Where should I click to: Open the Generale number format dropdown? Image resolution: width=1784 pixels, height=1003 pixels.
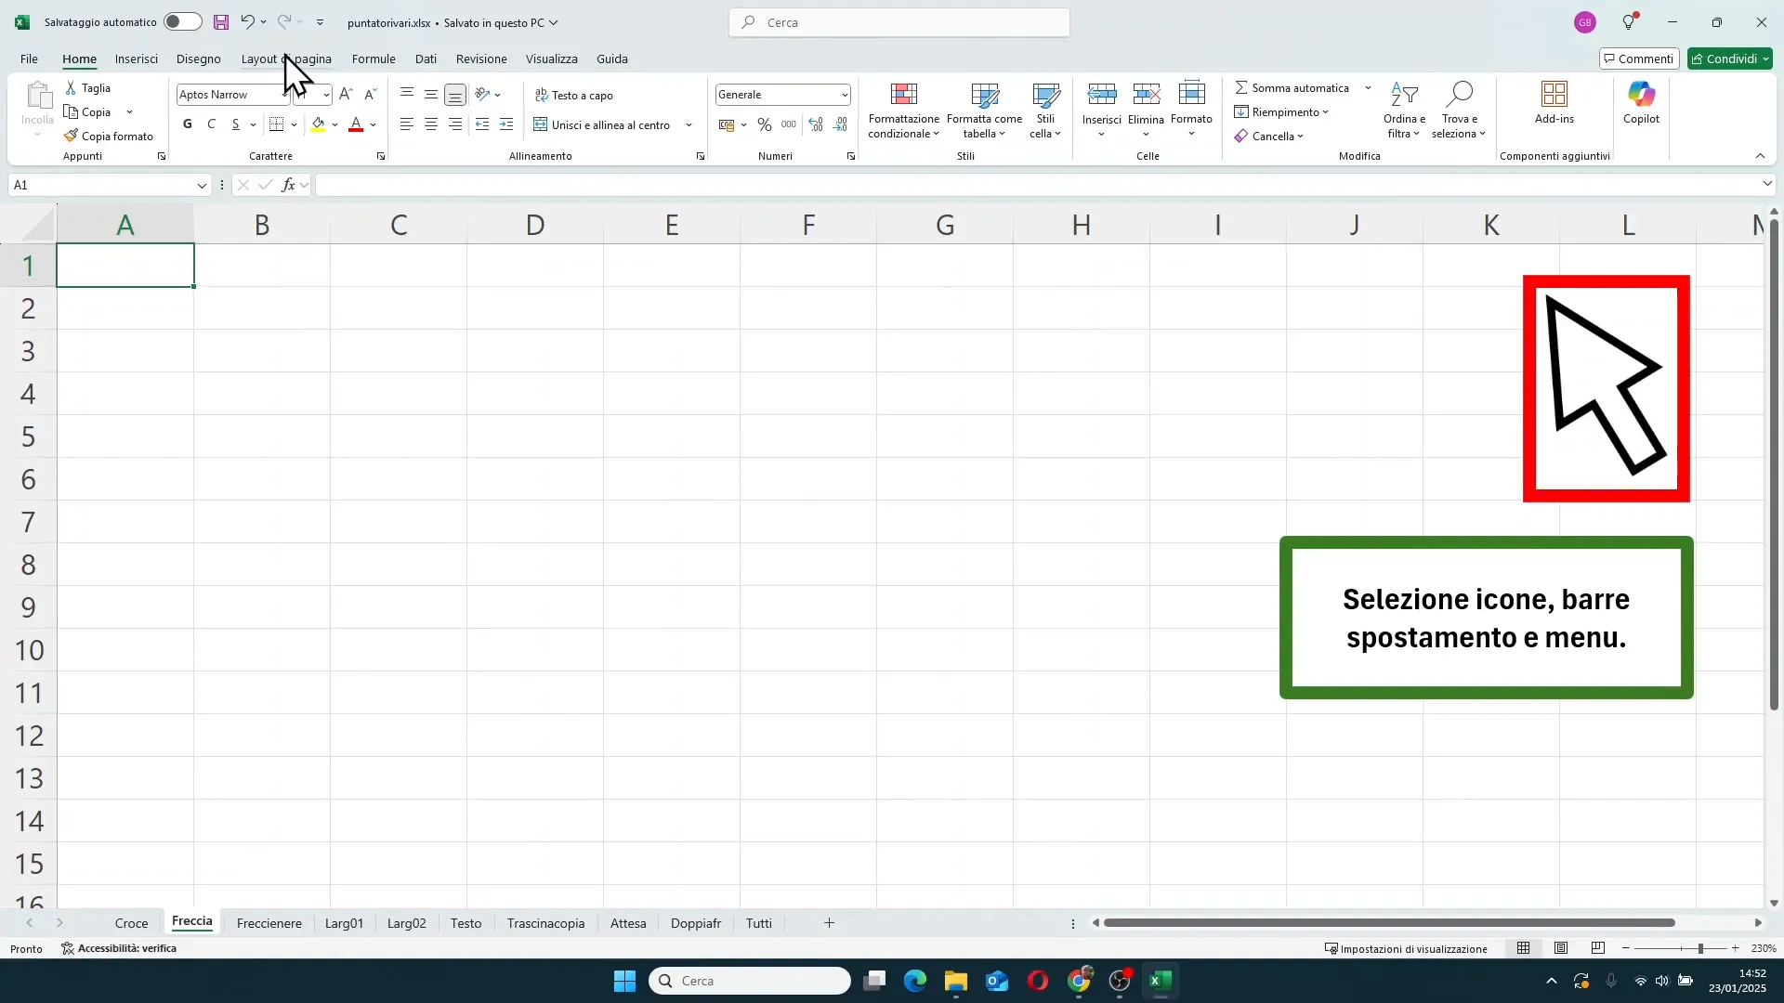click(845, 95)
